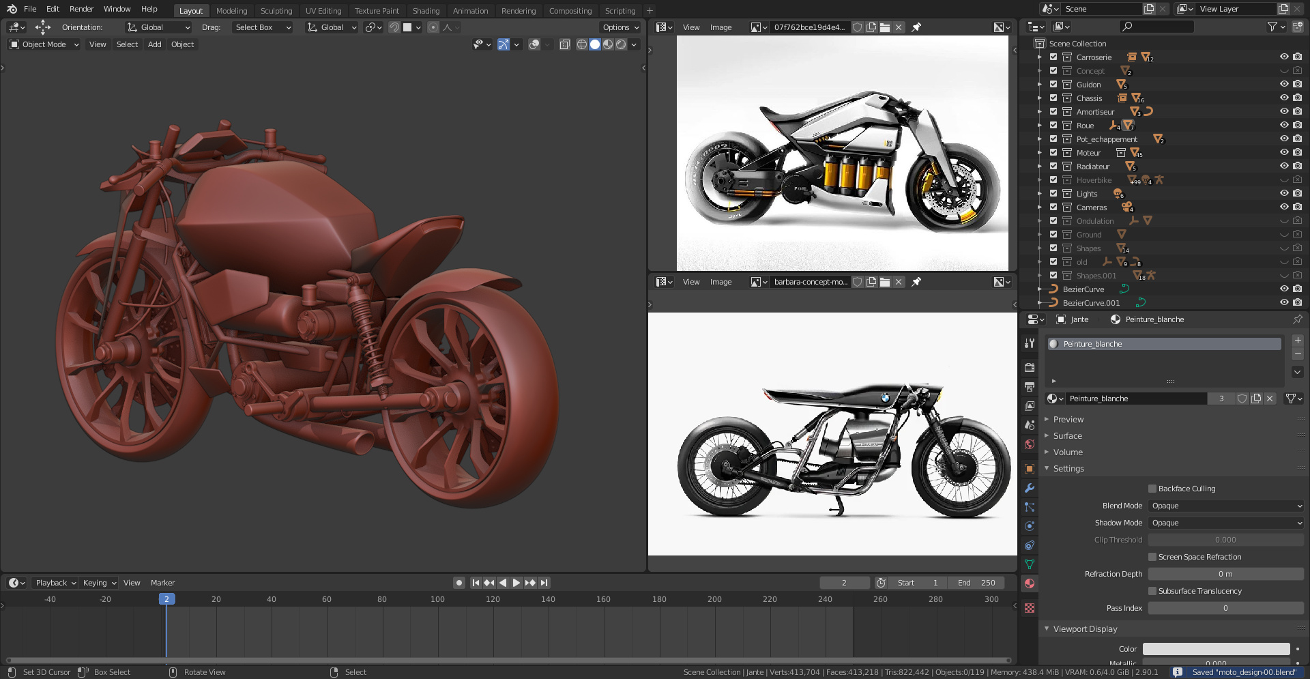Hide the Chassis collection in viewport
Screen dimensions: 1310x679
(x=1284, y=98)
